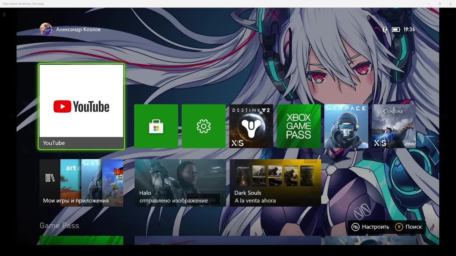Launch the Destiny 2 game tile
456x256 pixels.
coord(251,126)
